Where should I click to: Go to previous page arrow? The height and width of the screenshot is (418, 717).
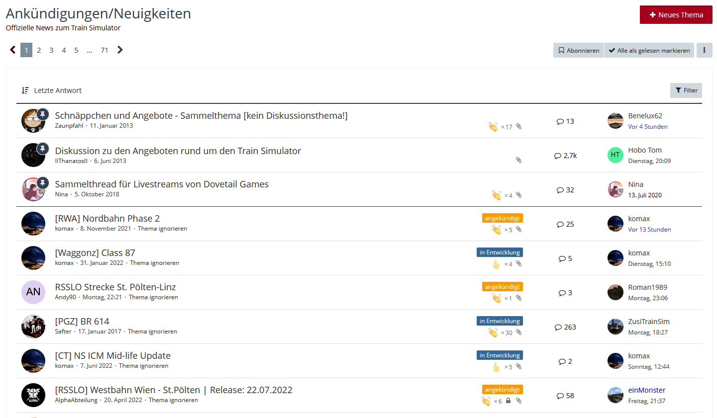[x=13, y=50]
